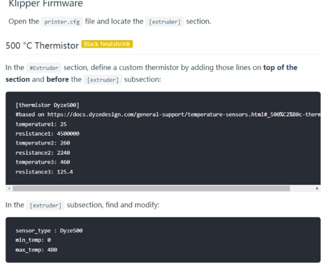Click the min_temp: 0 line
Viewport: 326px width, 277px height.
(33, 240)
